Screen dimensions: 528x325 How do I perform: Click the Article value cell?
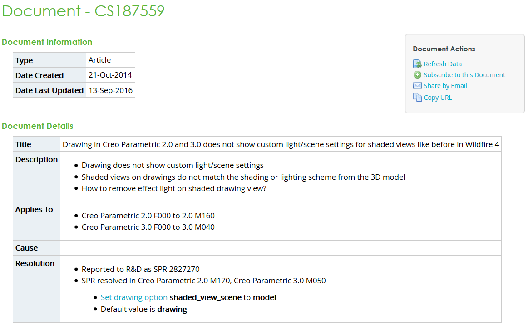point(110,60)
